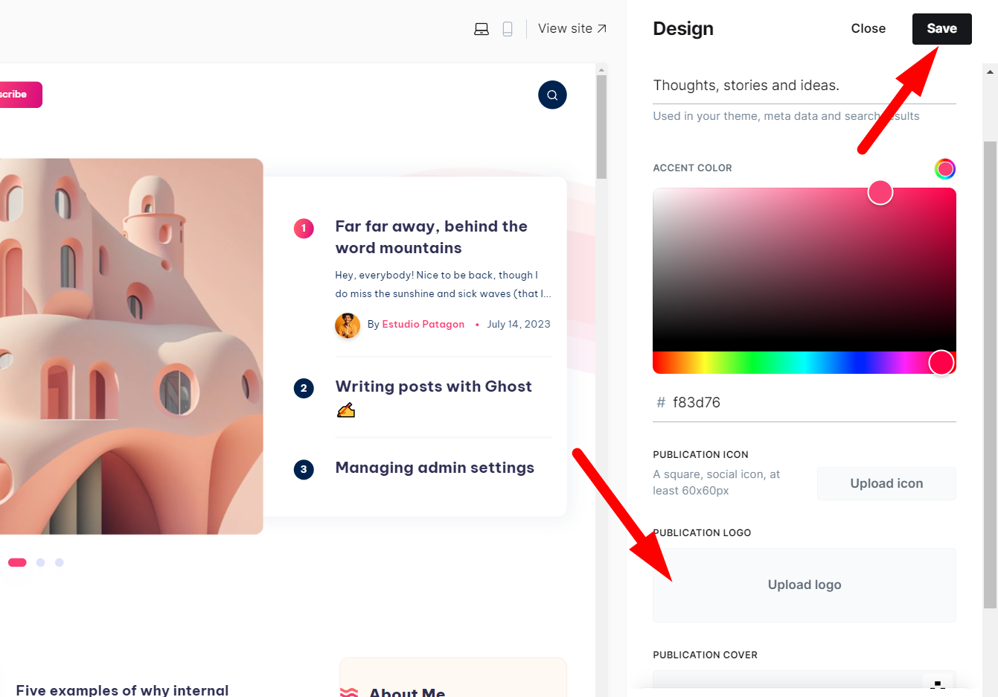Edit the site description text field

tap(804, 86)
